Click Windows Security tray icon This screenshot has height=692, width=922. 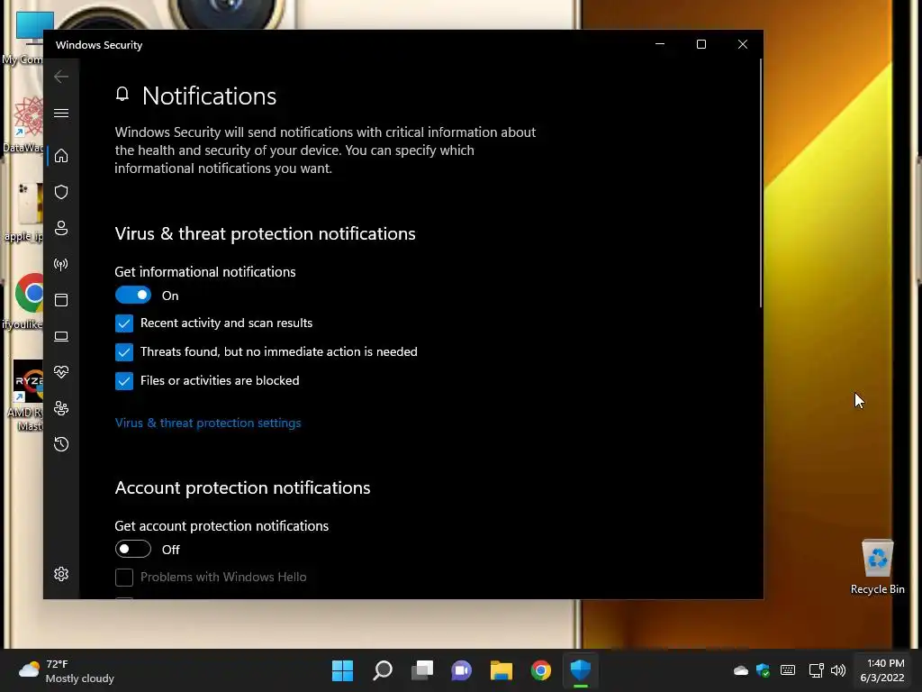pos(764,670)
